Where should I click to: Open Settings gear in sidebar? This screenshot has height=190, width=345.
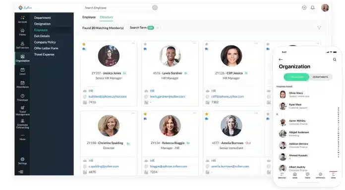tap(22, 161)
